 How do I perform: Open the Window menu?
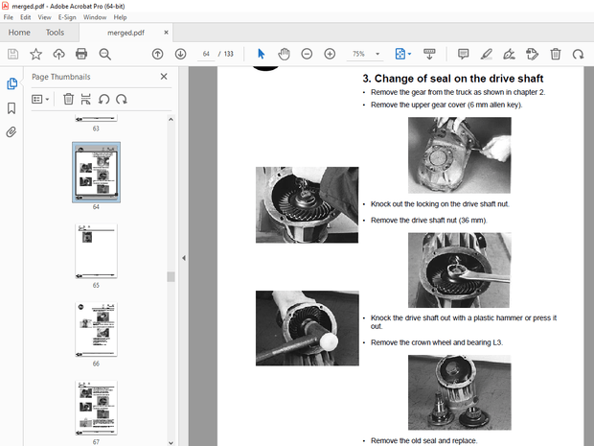tap(95, 17)
